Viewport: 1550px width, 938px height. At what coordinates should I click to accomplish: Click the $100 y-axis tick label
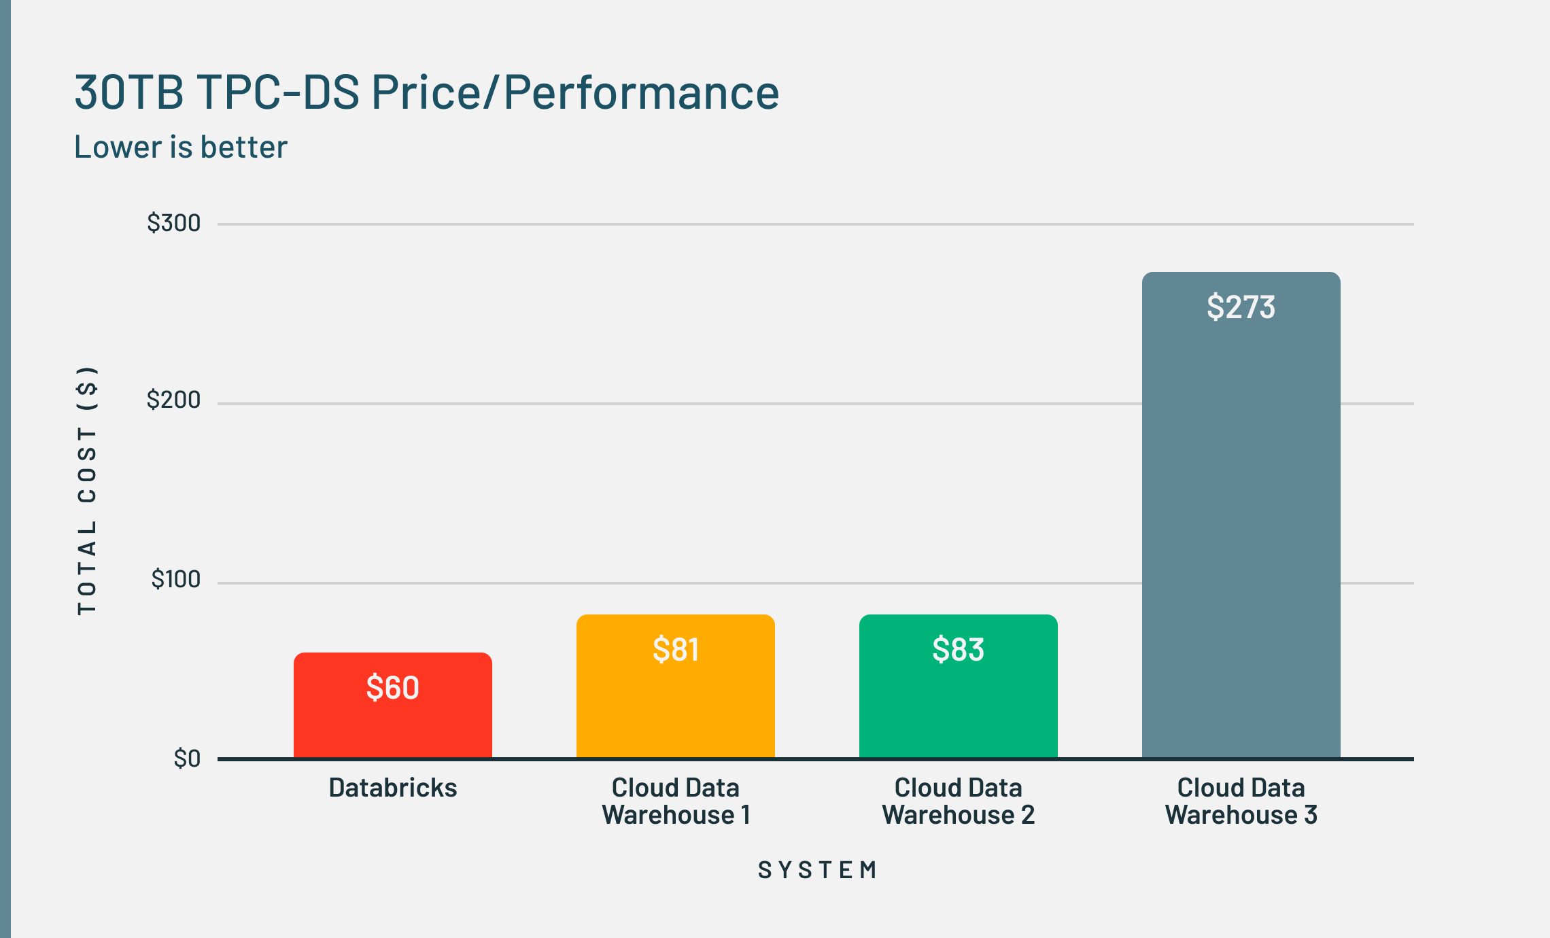click(176, 579)
